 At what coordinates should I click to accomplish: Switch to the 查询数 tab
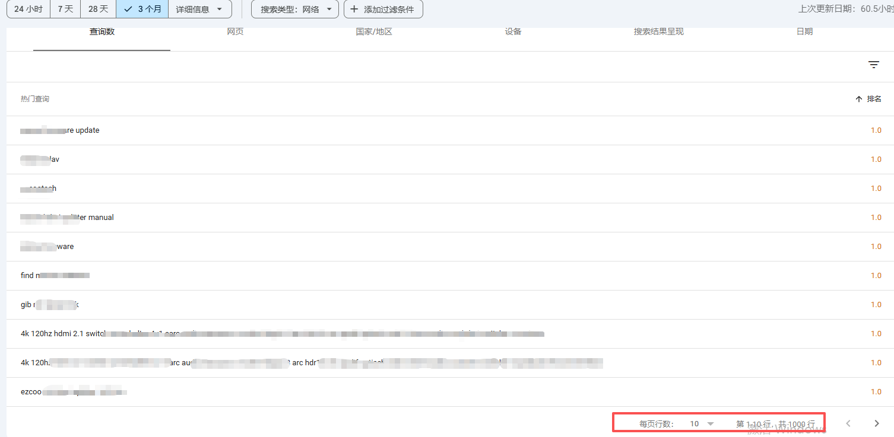coord(102,31)
